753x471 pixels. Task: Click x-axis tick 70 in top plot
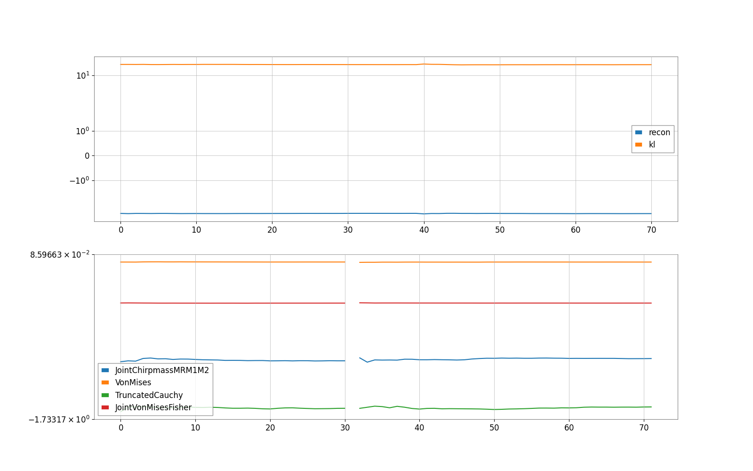pyautogui.click(x=651, y=230)
